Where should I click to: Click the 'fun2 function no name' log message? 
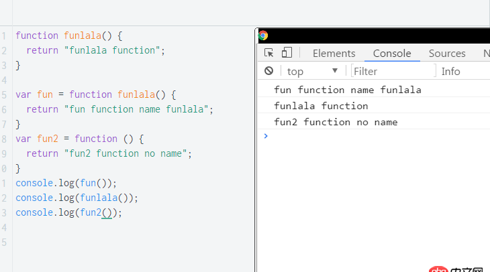pos(336,122)
